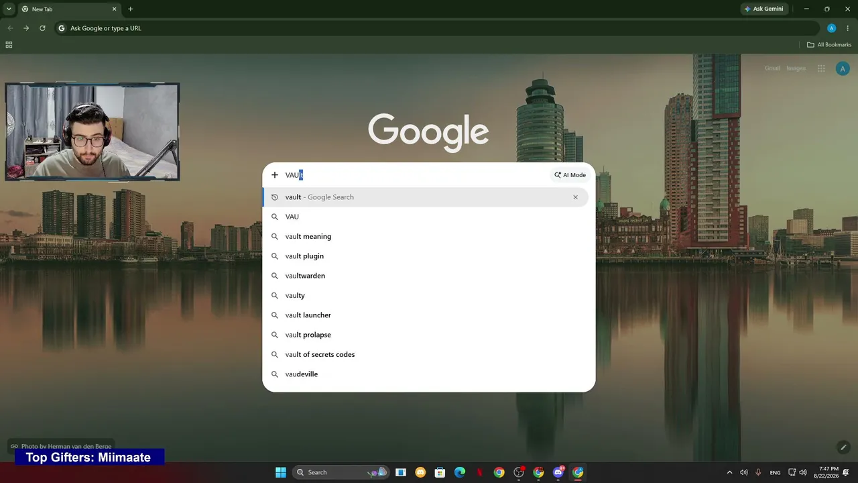Open the Windows Start menu
Viewport: 858px width, 483px height.
tap(281, 472)
